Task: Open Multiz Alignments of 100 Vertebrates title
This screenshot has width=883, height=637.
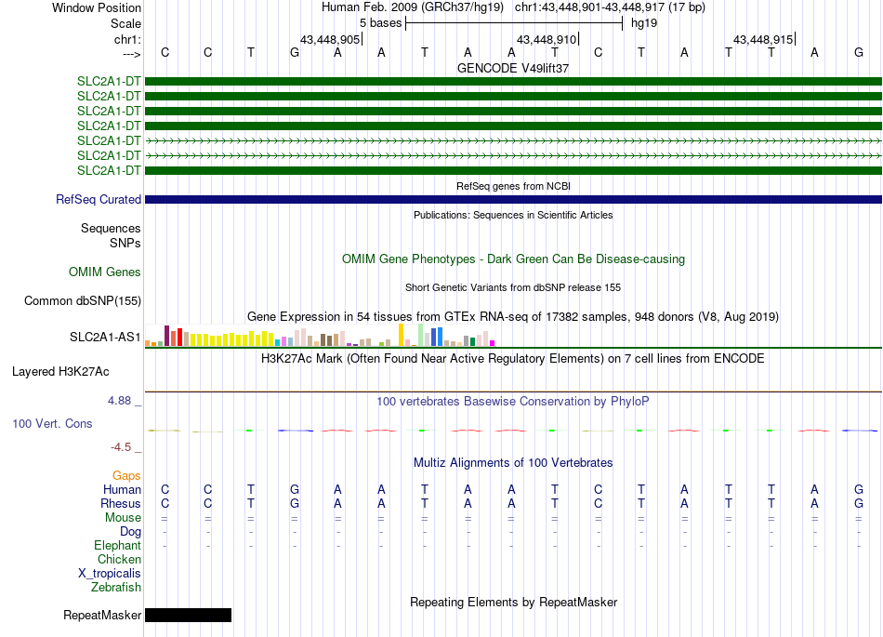Action: tap(513, 463)
